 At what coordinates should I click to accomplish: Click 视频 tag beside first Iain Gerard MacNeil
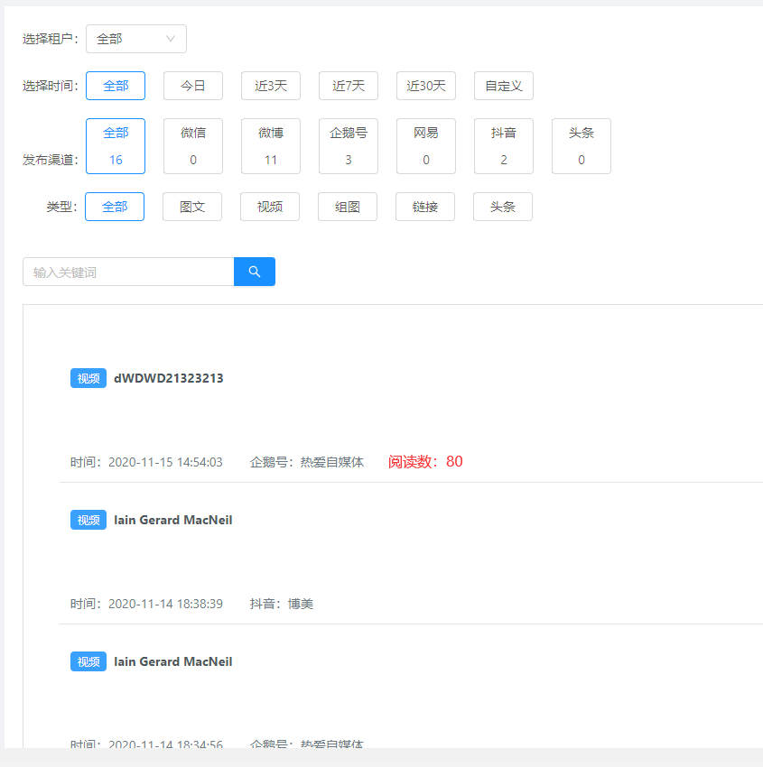click(88, 520)
